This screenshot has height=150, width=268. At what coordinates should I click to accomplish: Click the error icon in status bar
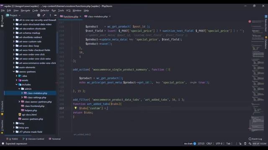[x=3, y=143]
